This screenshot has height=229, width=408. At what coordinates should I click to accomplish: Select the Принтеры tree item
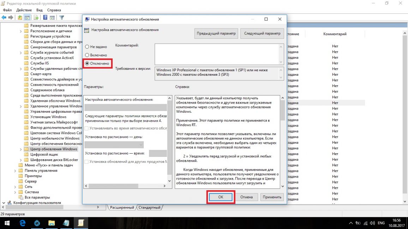(x=33, y=176)
